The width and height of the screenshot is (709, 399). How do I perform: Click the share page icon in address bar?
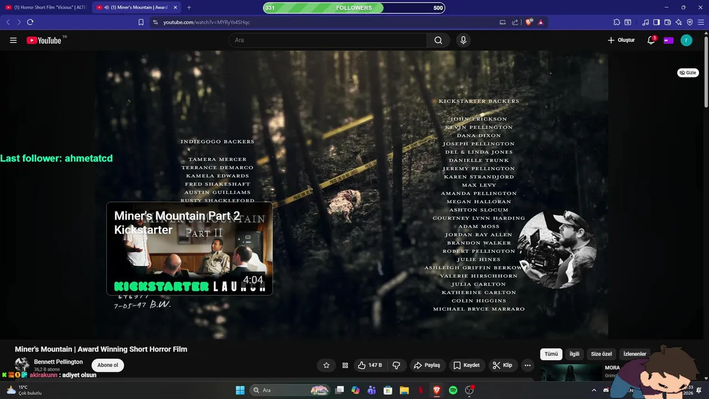(515, 22)
